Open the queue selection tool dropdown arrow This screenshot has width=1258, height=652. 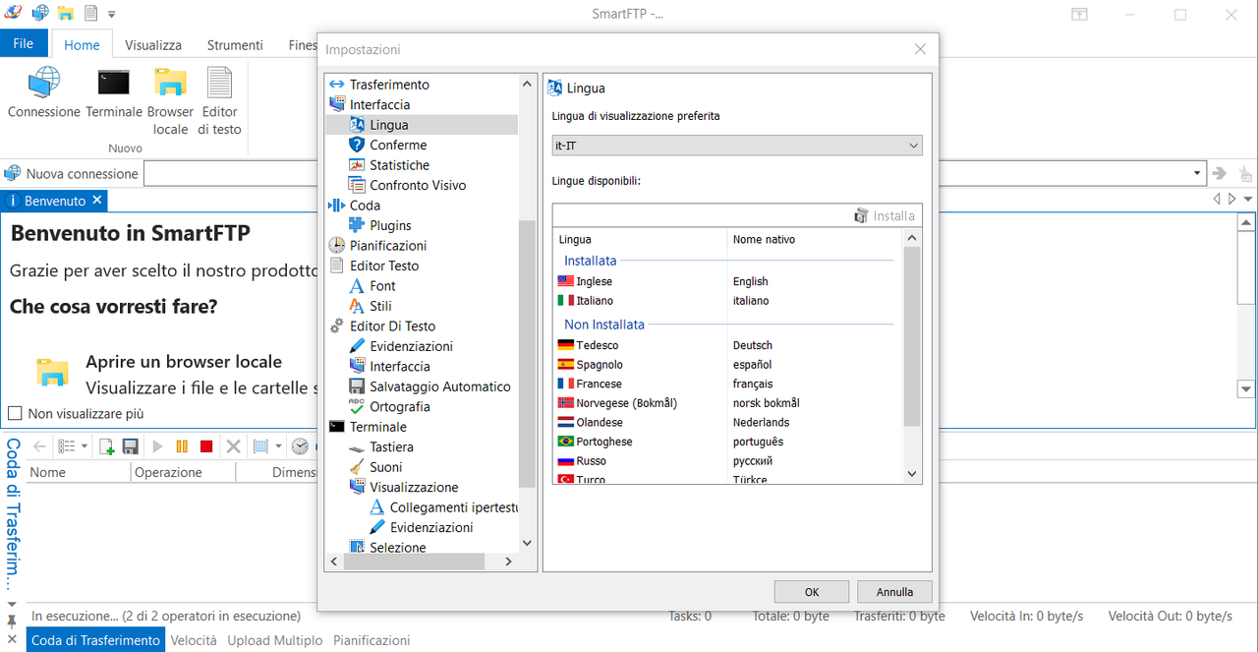click(x=278, y=446)
